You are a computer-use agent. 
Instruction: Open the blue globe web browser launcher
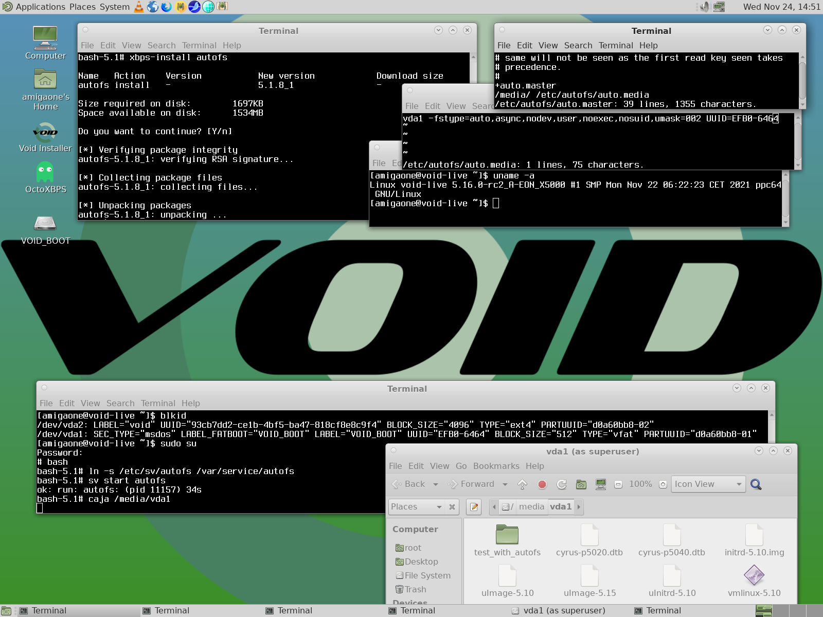[x=153, y=7]
